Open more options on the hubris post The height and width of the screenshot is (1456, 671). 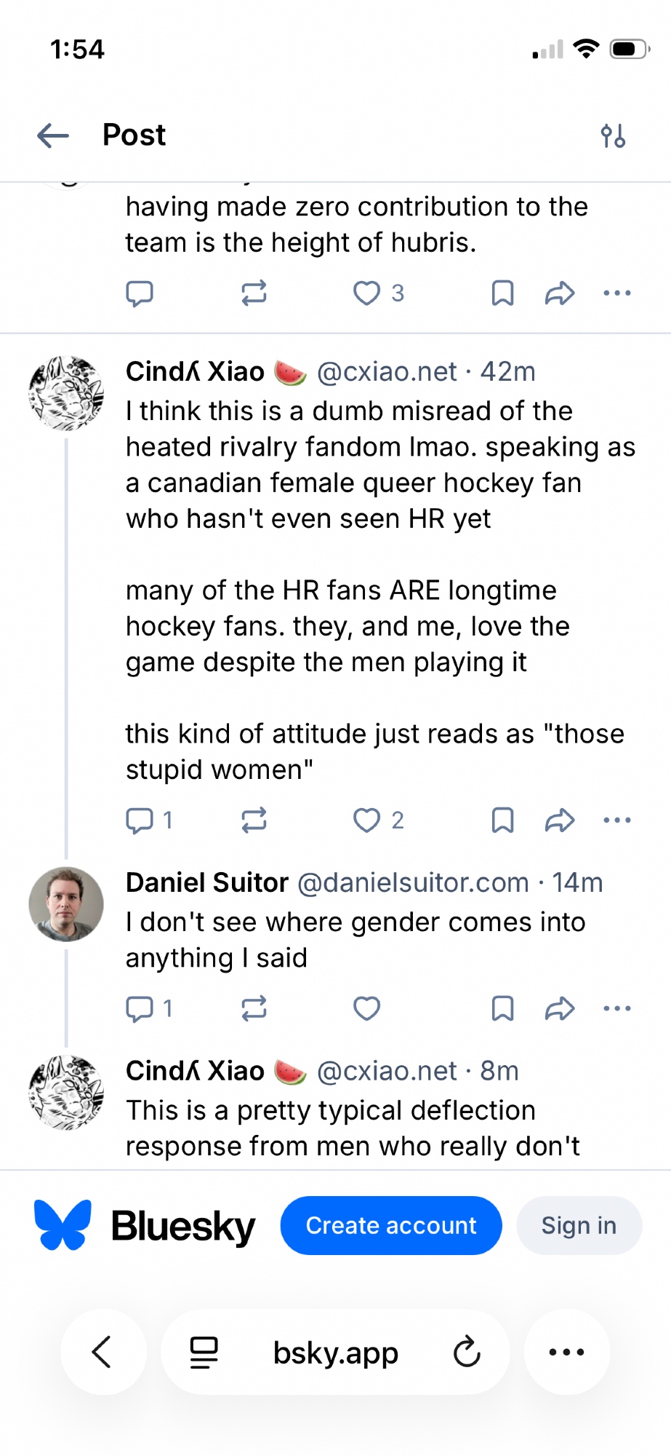pos(617,293)
